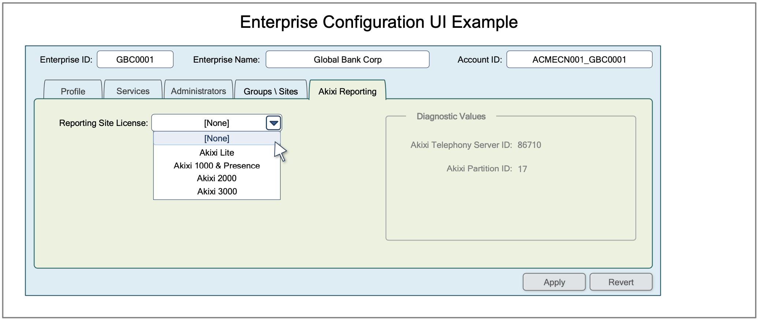Go to the Administrators tab
This screenshot has height=320, width=758.
pyautogui.click(x=198, y=91)
